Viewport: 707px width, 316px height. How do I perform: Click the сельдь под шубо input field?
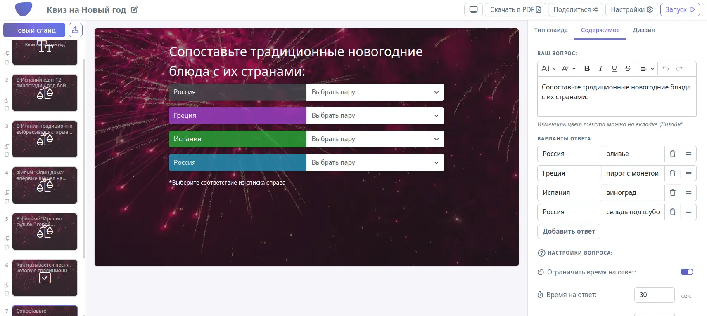coord(633,212)
